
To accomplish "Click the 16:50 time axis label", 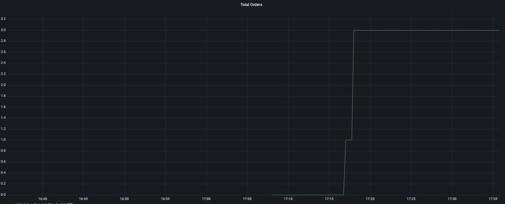I will (124, 199).
